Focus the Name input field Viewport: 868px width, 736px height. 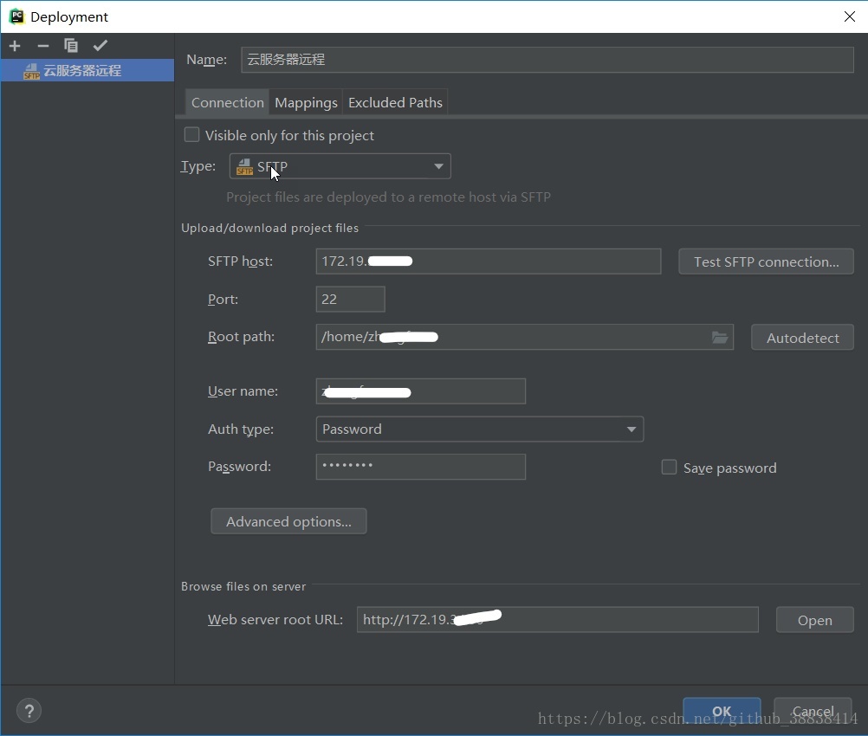(x=547, y=60)
